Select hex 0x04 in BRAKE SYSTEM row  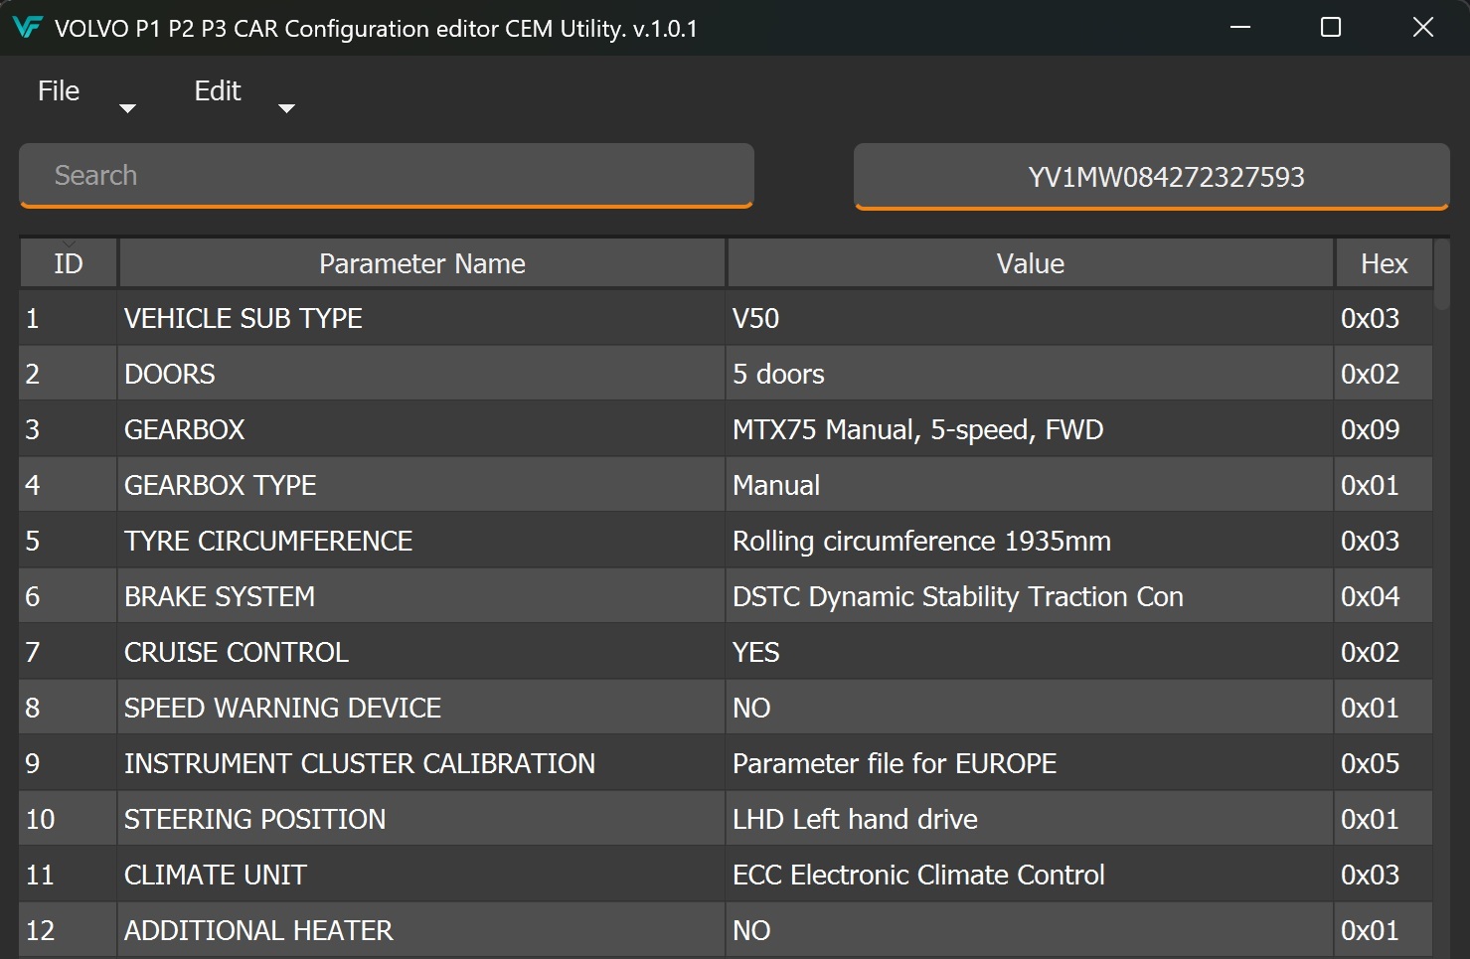coord(1384,596)
